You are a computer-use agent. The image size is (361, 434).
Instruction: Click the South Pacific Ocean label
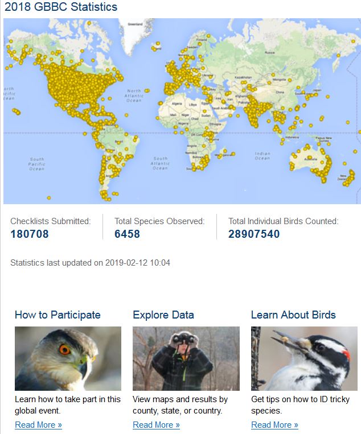(36, 164)
